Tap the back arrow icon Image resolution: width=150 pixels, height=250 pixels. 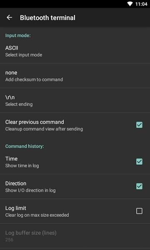coord(9,17)
